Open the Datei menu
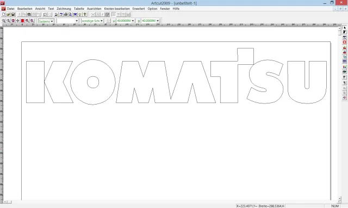 click(11, 9)
